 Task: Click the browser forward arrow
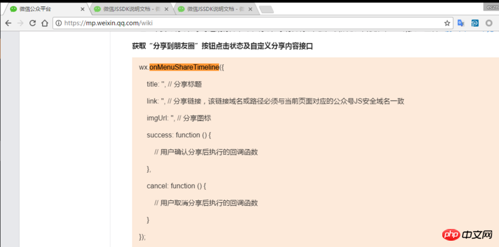20,23
